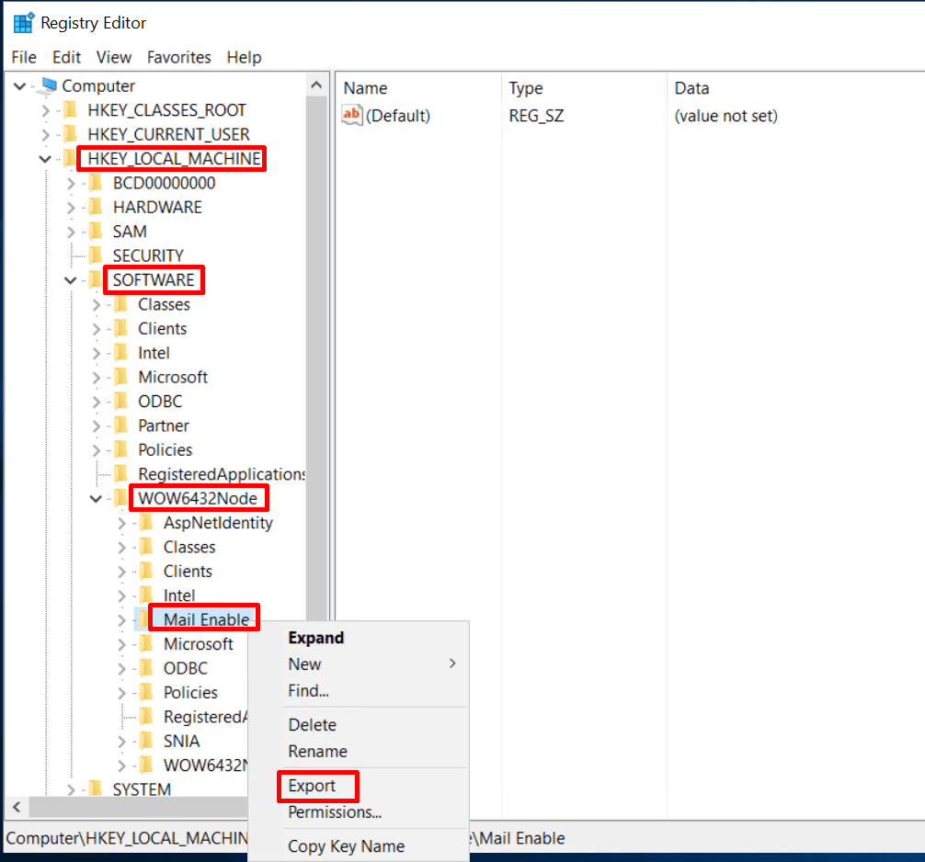Click the Data column header

coord(691,88)
